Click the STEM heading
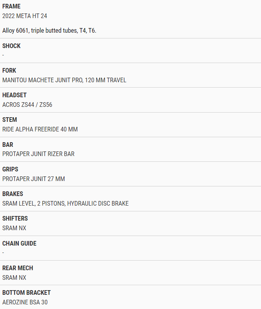The width and height of the screenshot is (261, 309). [10, 120]
